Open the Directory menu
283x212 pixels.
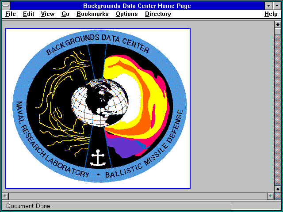(158, 14)
